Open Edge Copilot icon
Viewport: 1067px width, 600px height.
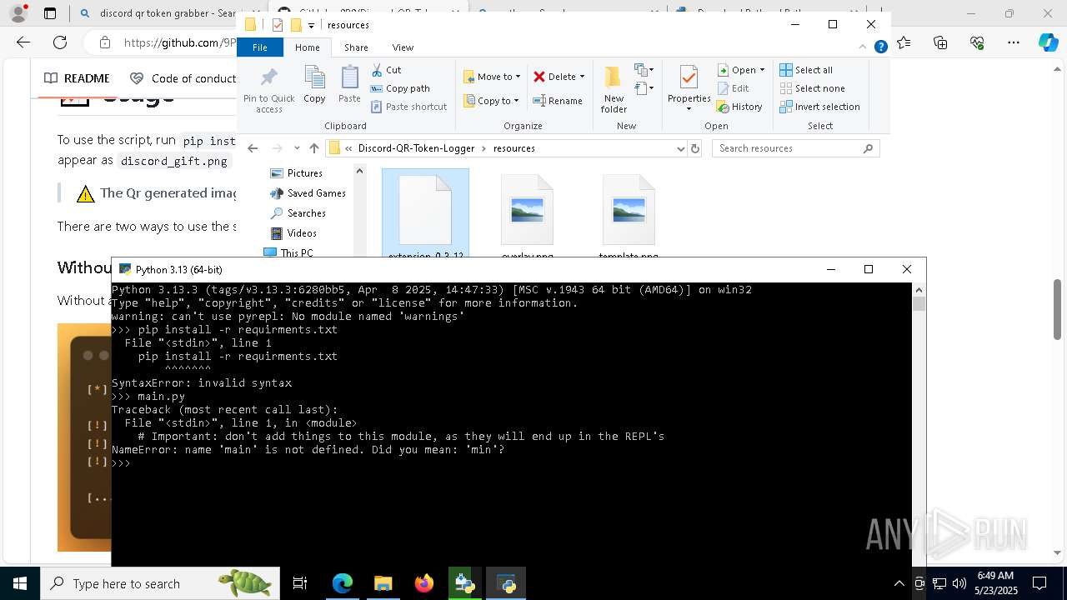[x=1048, y=42]
